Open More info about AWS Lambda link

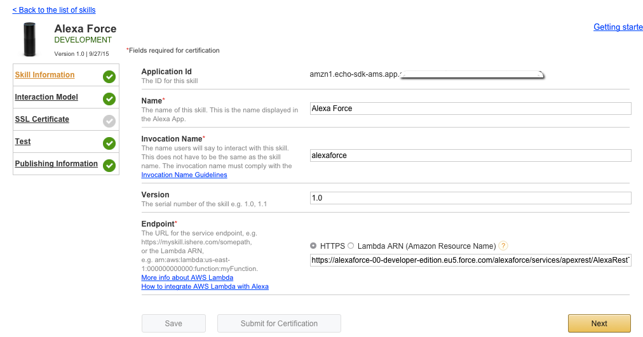click(x=187, y=277)
